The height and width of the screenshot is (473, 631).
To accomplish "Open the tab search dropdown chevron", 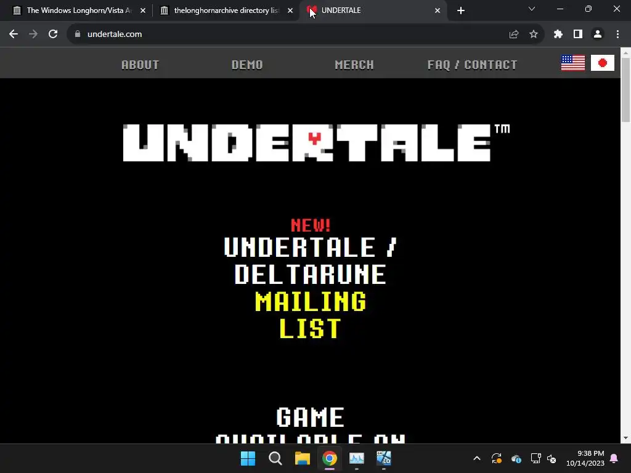I will (x=532, y=9).
